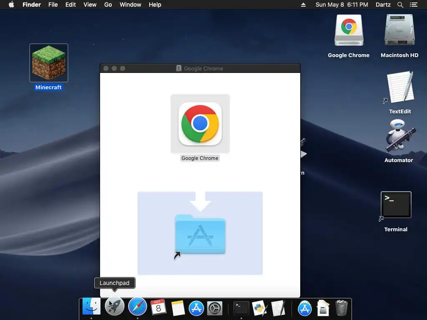Image resolution: width=427 pixels, height=320 pixels.
Task: Open the Window menu
Action: tap(131, 5)
